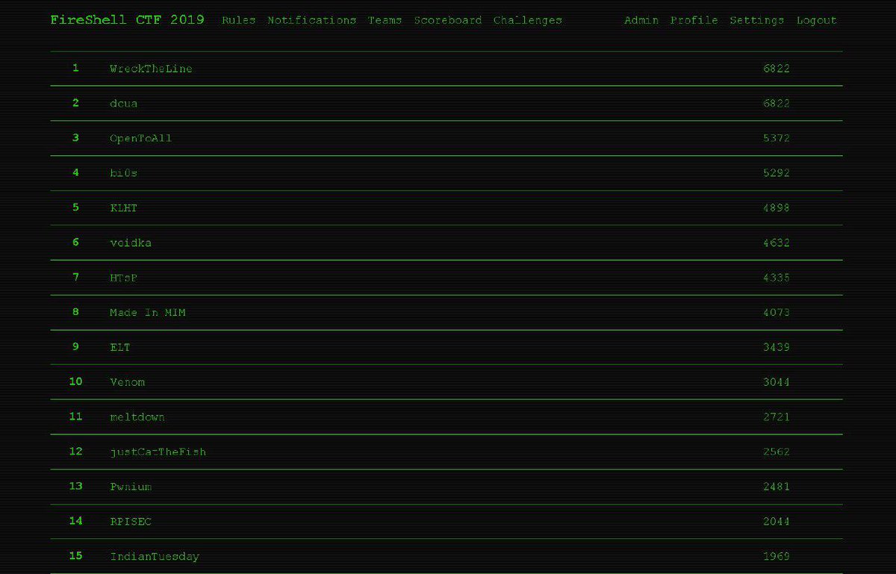Select the seventh-place team name

point(124,278)
